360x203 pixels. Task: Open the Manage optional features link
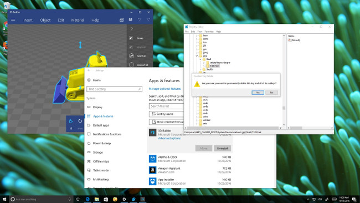click(x=164, y=89)
